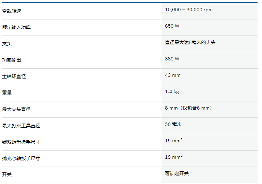Click the 开关 row label
The image size is (262, 184).
click(7, 174)
